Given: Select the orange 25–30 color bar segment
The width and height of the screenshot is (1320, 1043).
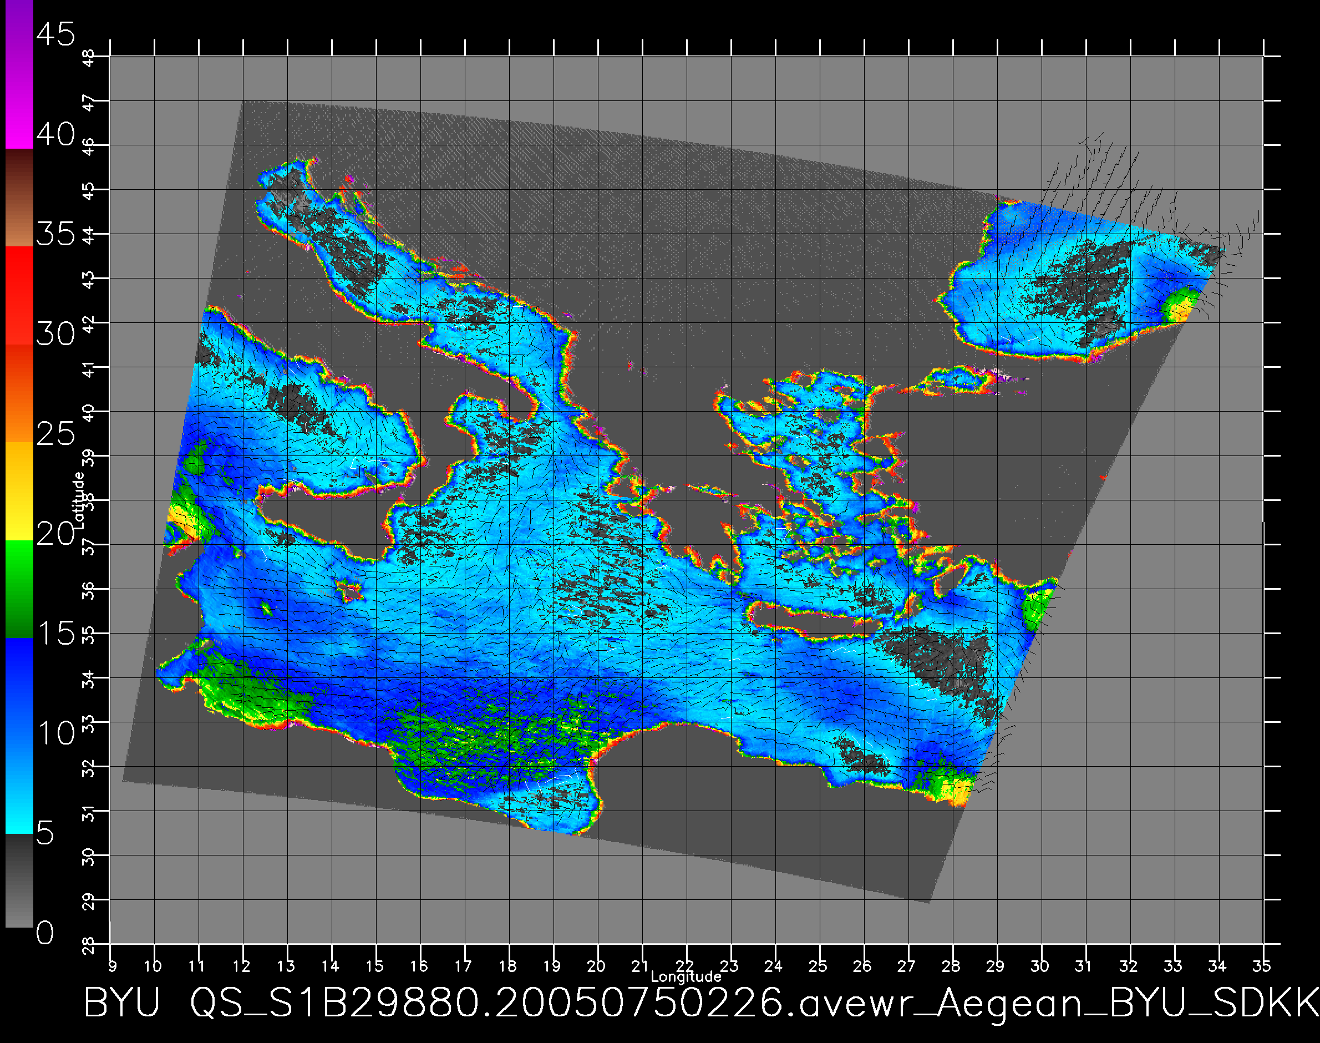Looking at the screenshot, I should [19, 394].
